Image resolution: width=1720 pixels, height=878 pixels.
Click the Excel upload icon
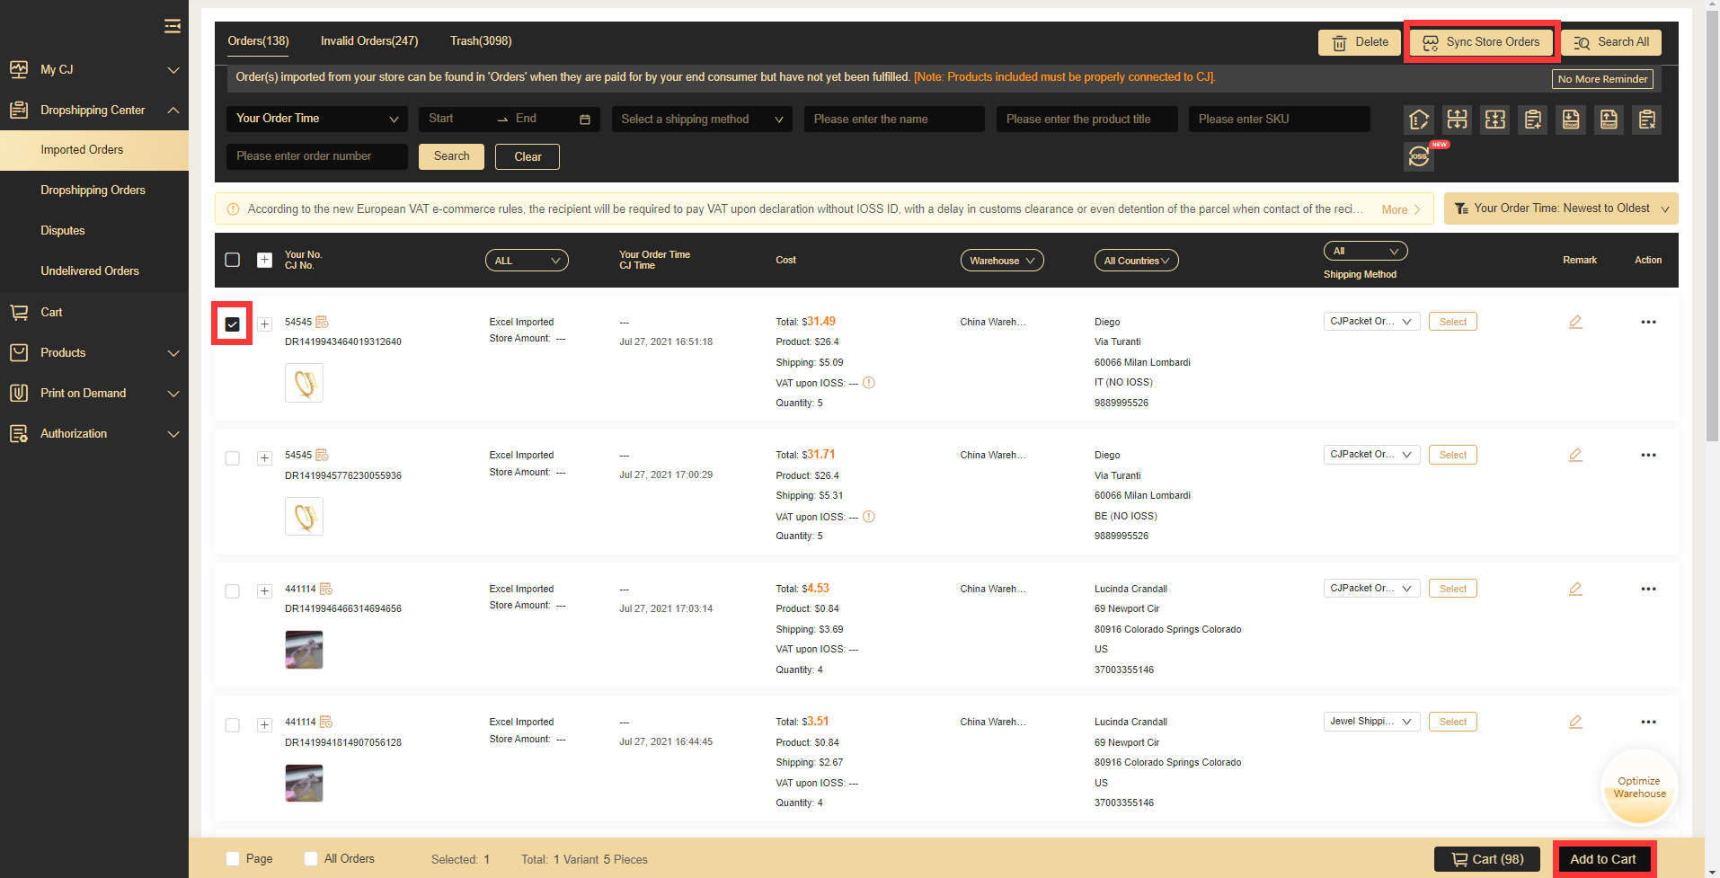[x=1609, y=120]
